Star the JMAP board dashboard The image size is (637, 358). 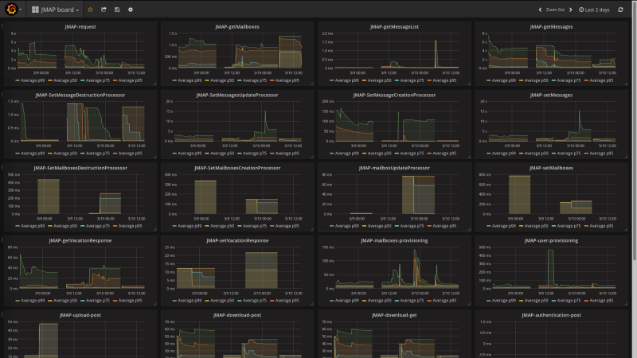[x=90, y=10]
